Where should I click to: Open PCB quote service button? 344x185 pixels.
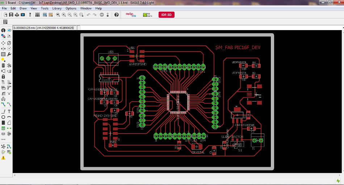pyautogui.click(x=147, y=15)
